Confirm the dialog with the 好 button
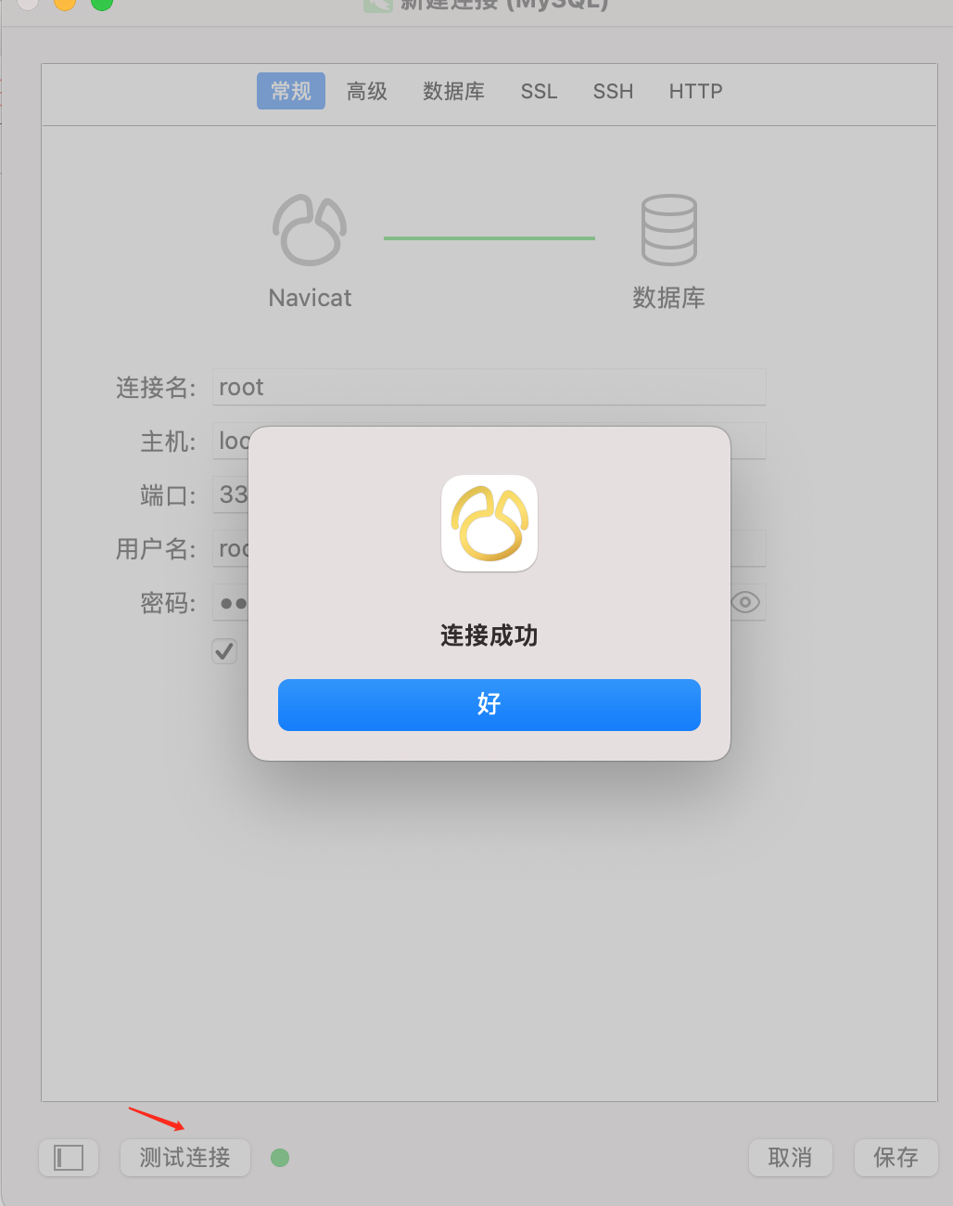This screenshot has width=953, height=1206. point(489,705)
